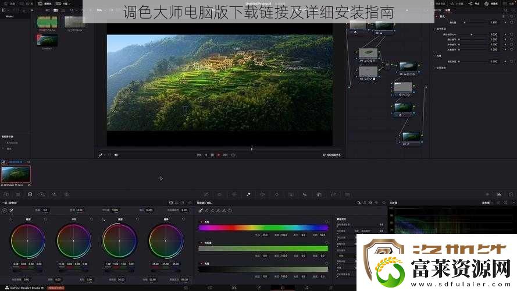Open the Blur palette
This screenshot has height=291, width=517.
(x=305, y=194)
